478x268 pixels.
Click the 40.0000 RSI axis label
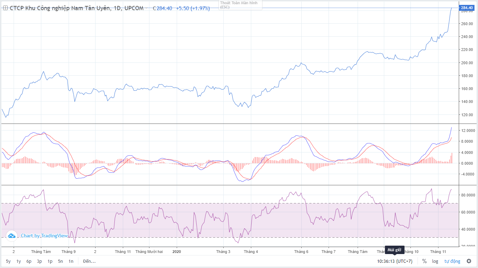point(468,229)
